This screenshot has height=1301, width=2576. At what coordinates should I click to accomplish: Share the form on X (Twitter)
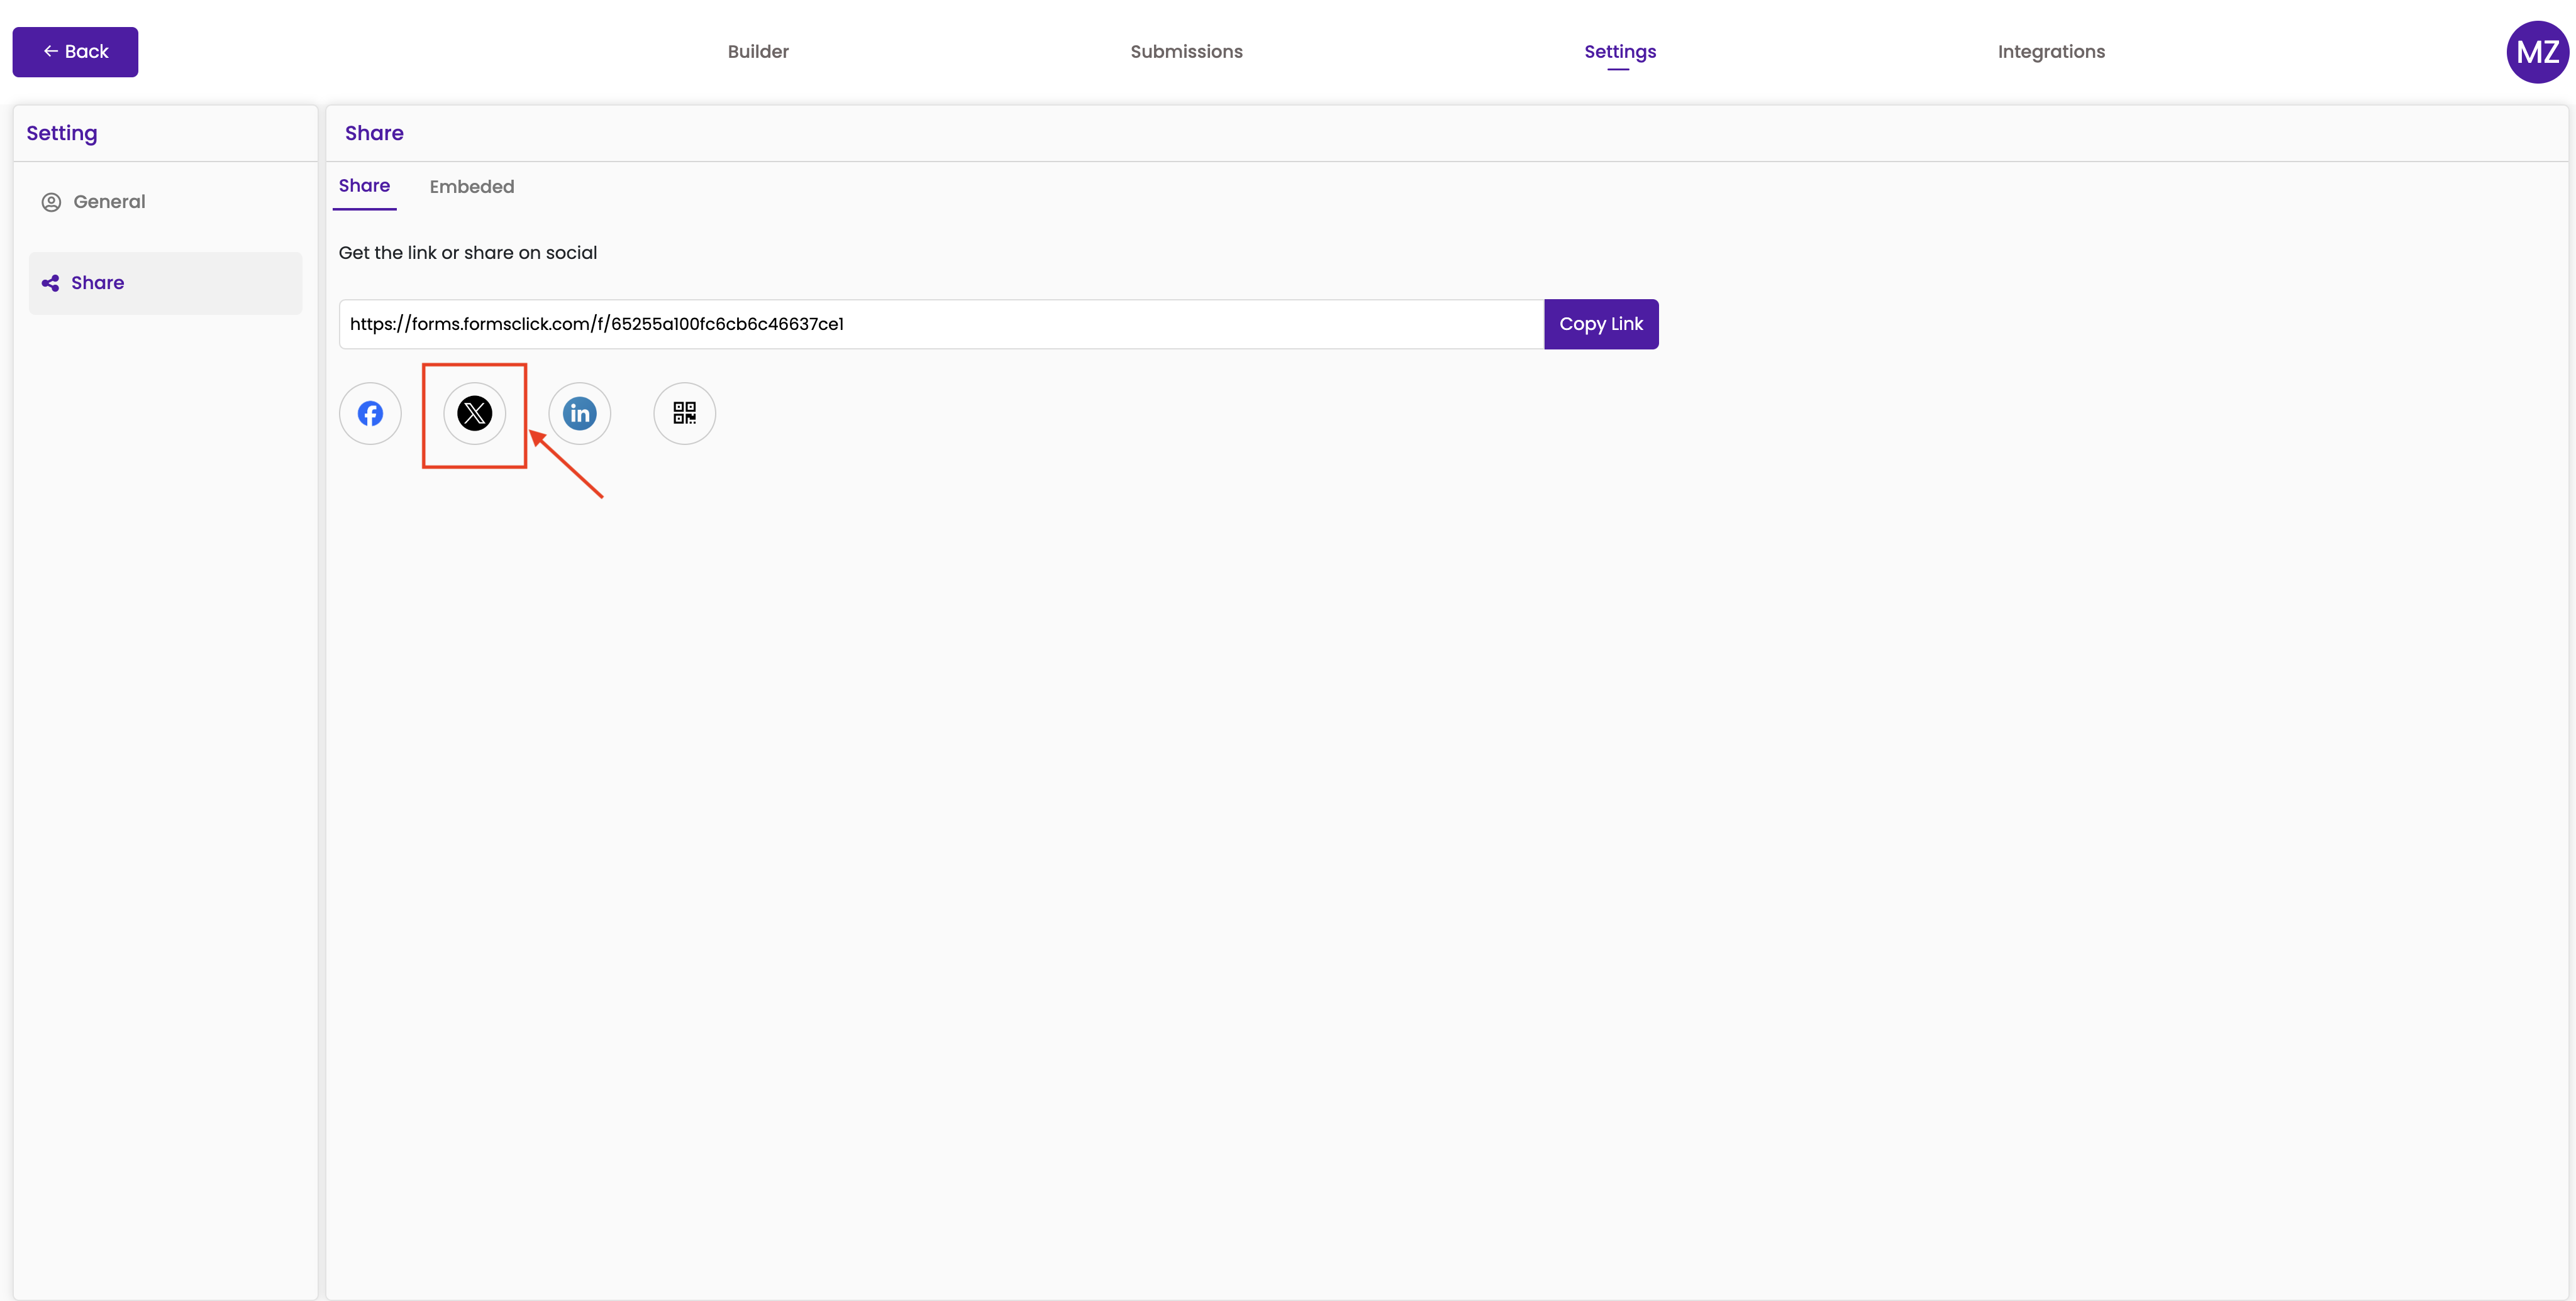pos(475,414)
